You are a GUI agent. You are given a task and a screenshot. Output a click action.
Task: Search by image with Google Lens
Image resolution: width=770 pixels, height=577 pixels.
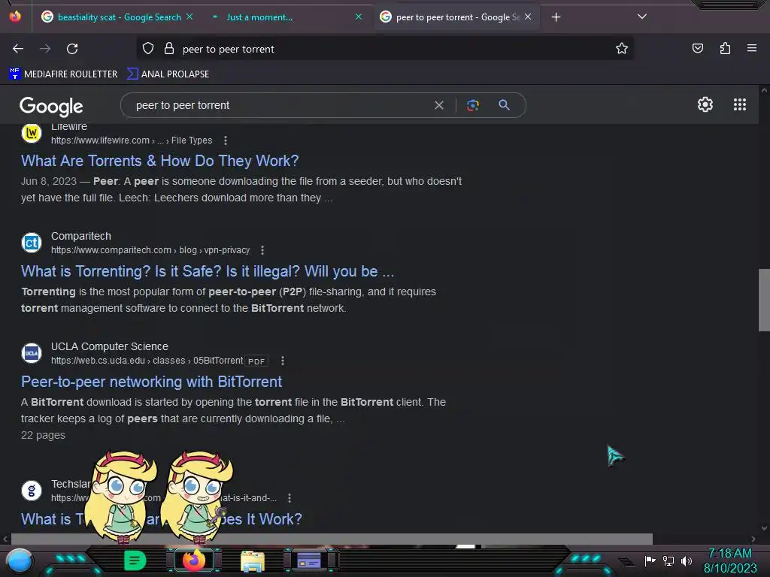click(x=472, y=105)
